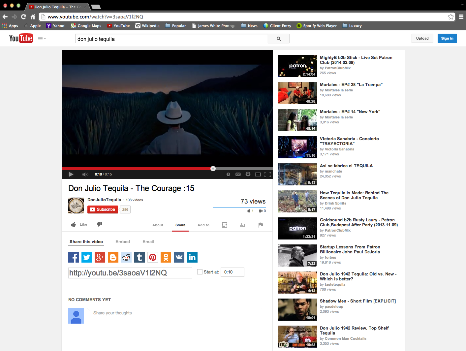Seek using the video progress scrubber handle
Viewport: 466px width, 351px height.
(x=213, y=169)
